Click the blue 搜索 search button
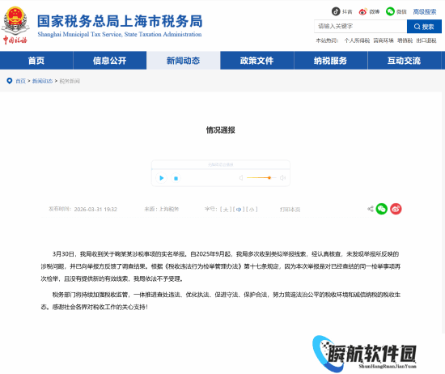The width and height of the screenshot is (445, 374). 424,27
